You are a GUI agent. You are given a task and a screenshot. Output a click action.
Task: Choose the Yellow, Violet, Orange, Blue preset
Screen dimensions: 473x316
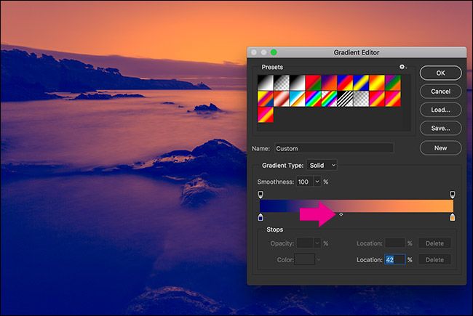coord(266,99)
